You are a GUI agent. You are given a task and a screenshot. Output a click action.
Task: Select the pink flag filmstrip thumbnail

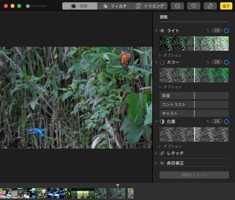click(3, 193)
